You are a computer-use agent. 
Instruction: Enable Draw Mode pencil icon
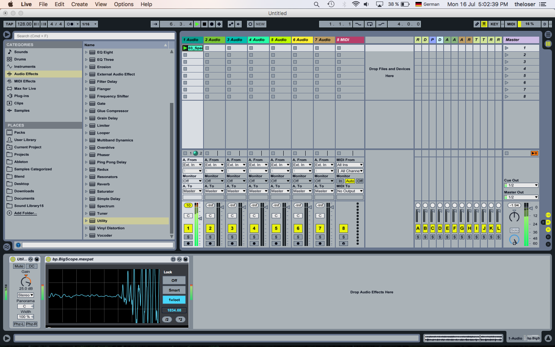click(x=477, y=24)
